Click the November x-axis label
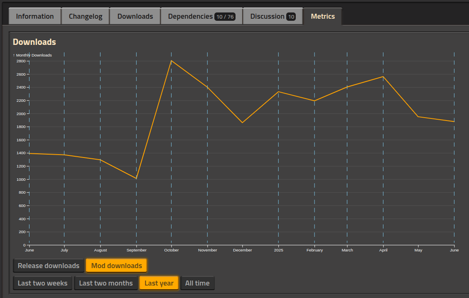 click(208, 250)
